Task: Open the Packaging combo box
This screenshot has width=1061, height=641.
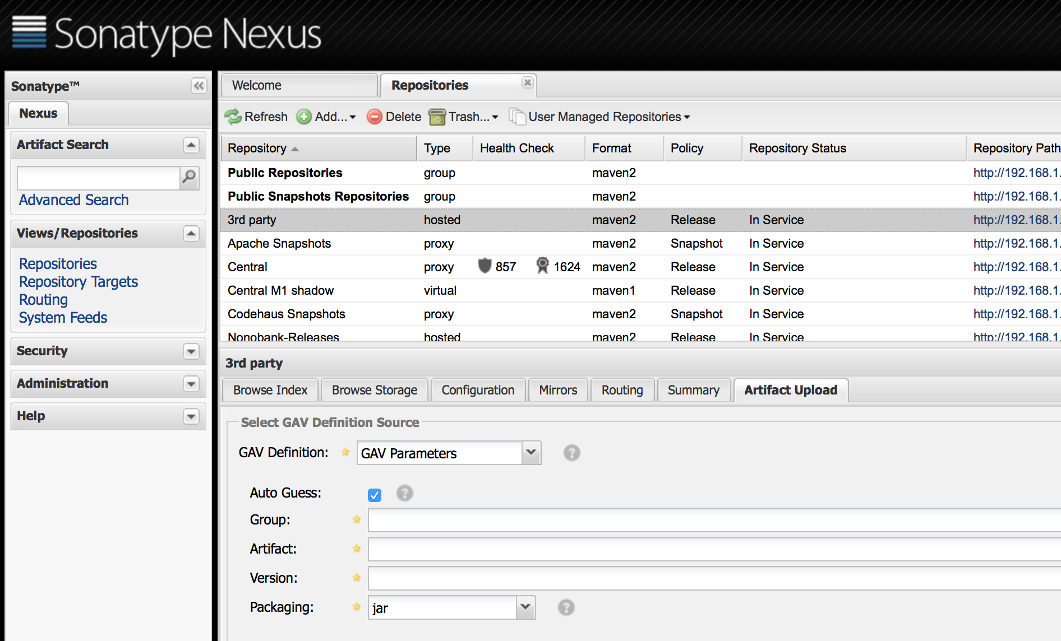Action: coord(525,607)
